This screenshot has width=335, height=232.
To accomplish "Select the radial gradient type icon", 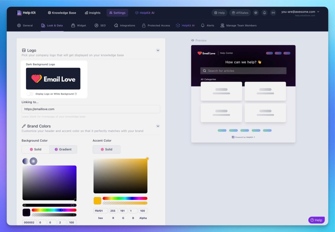I will click(33, 161).
